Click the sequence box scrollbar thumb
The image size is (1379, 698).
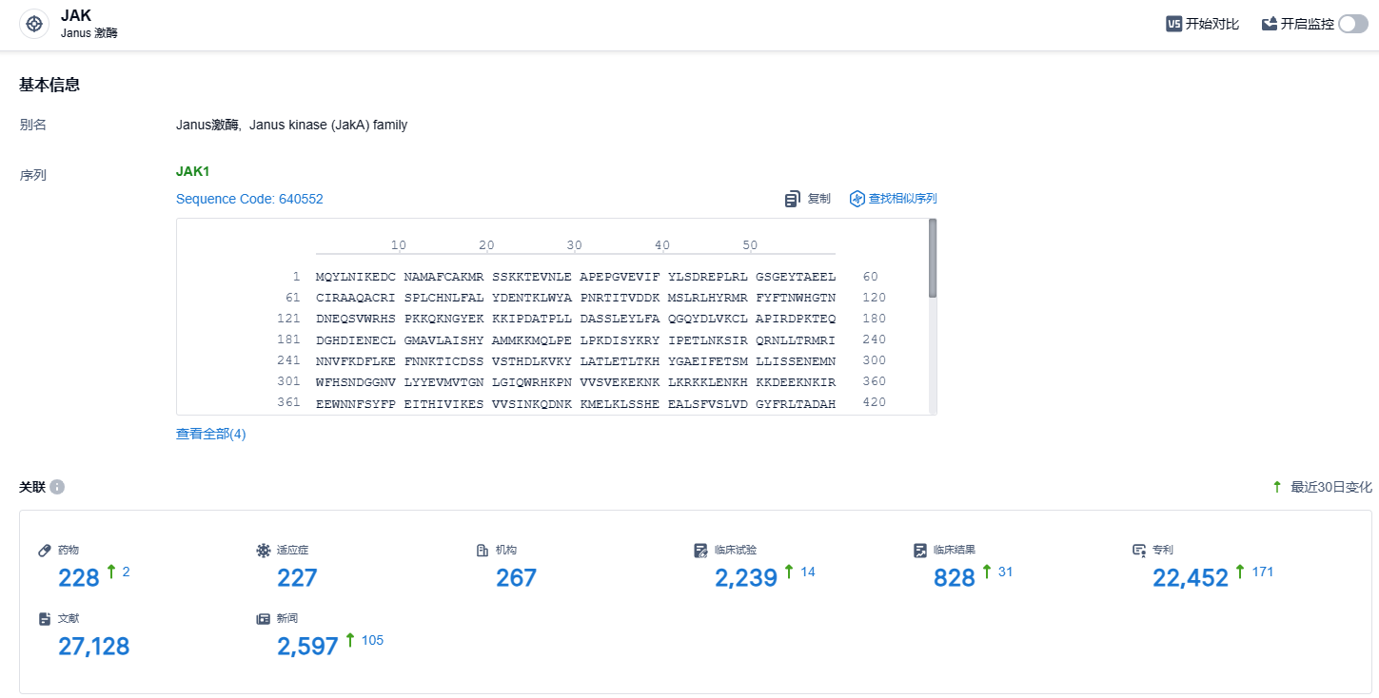point(932,257)
